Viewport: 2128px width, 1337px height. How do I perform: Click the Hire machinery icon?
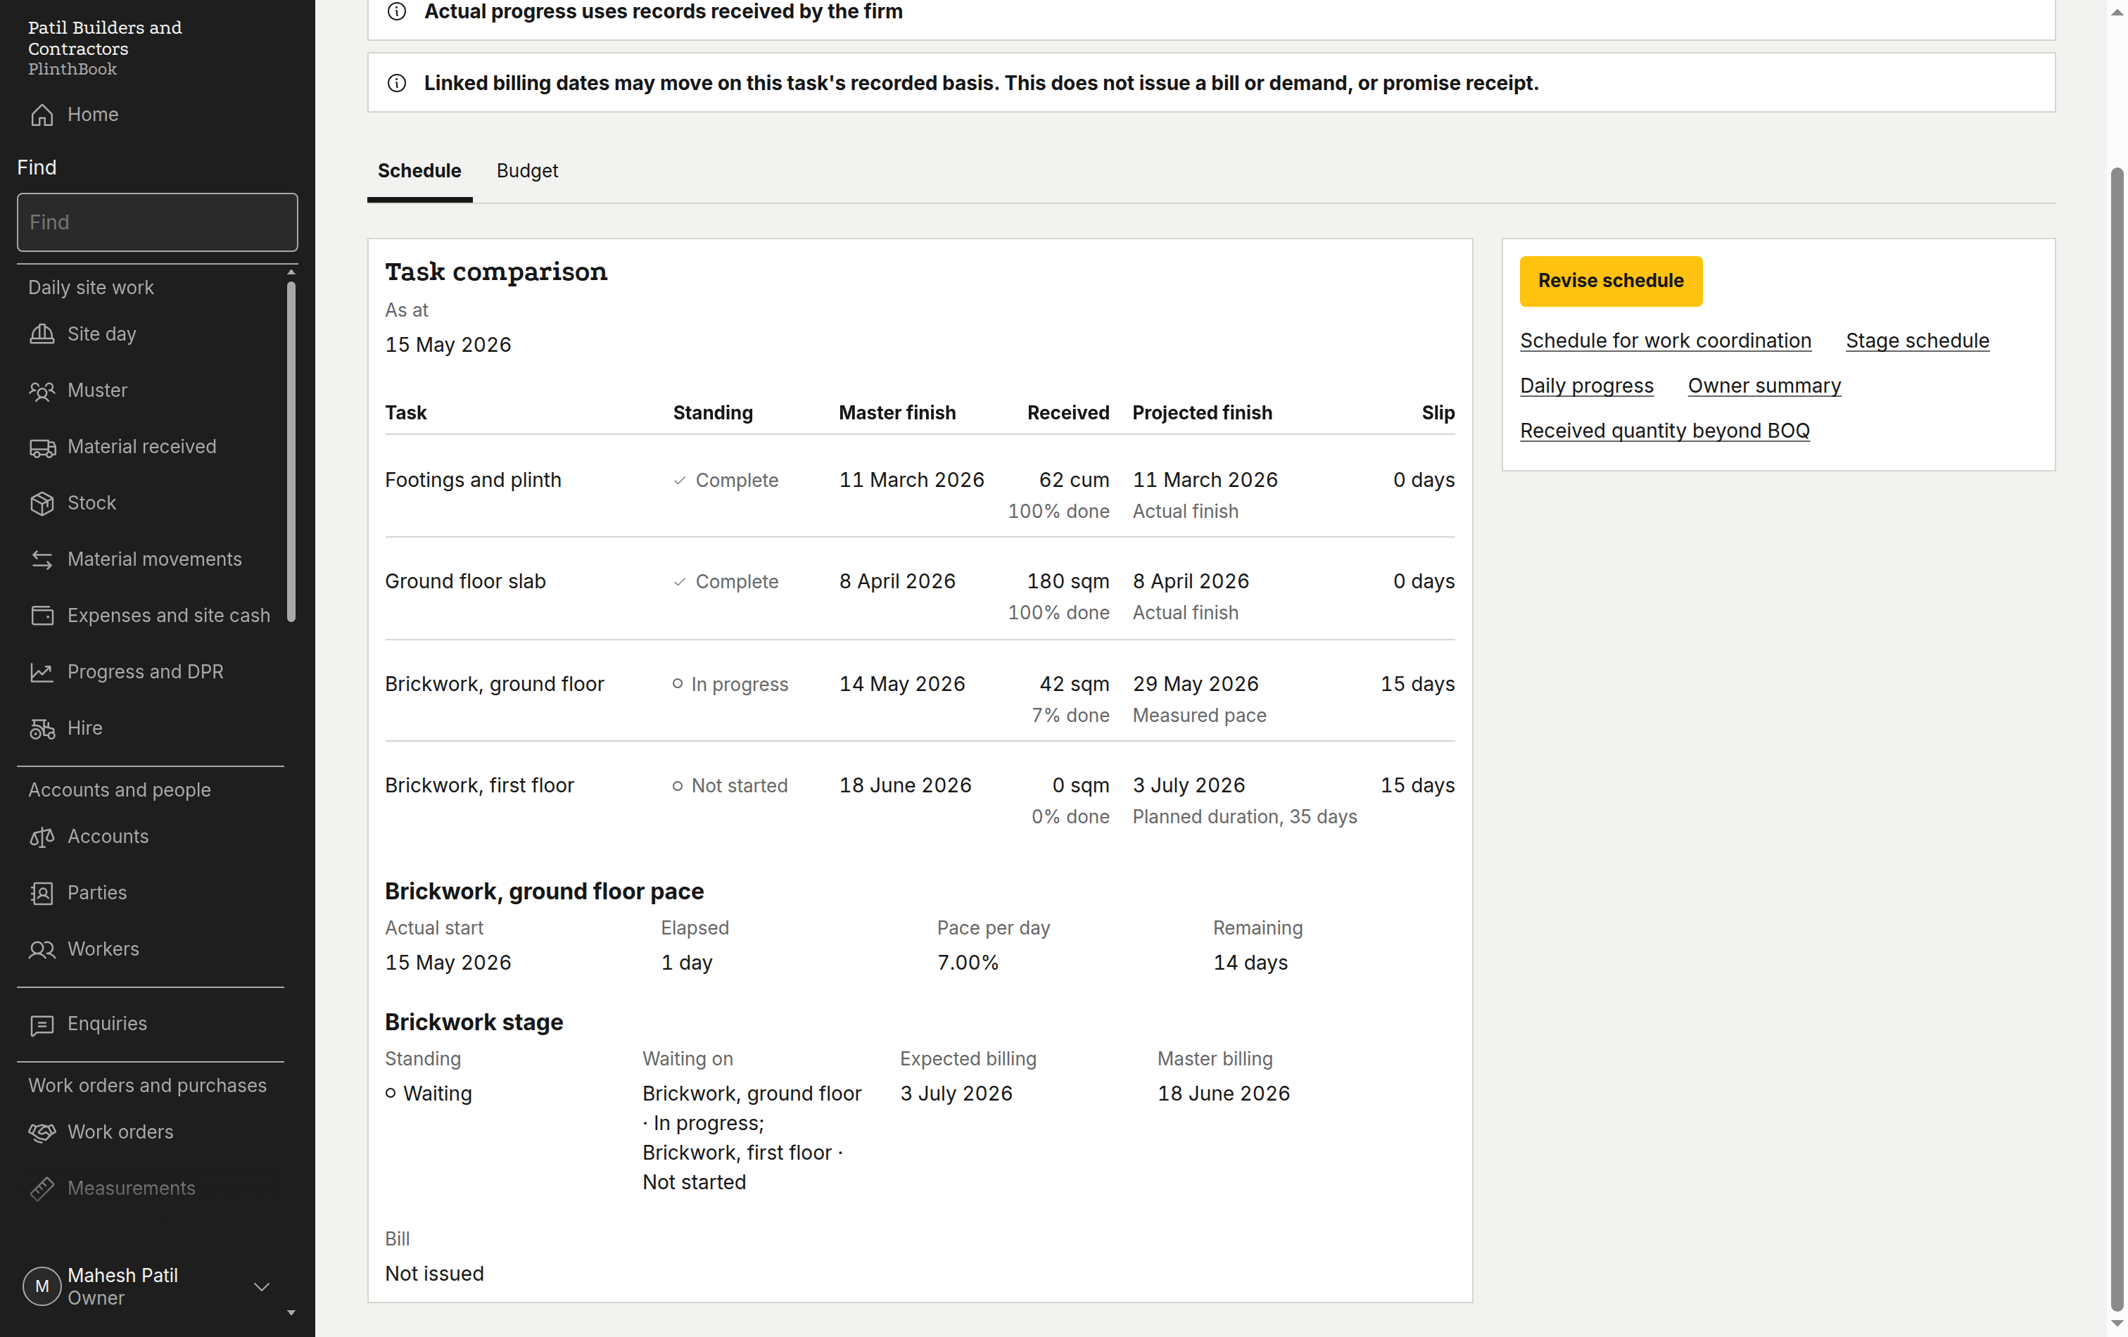pyautogui.click(x=42, y=728)
